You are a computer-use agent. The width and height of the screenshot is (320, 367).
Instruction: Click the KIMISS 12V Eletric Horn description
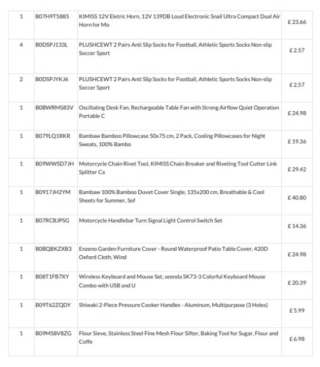pyautogui.click(x=179, y=20)
